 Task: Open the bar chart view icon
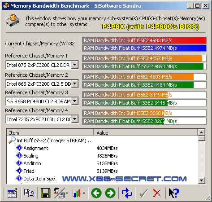click(x=77, y=193)
